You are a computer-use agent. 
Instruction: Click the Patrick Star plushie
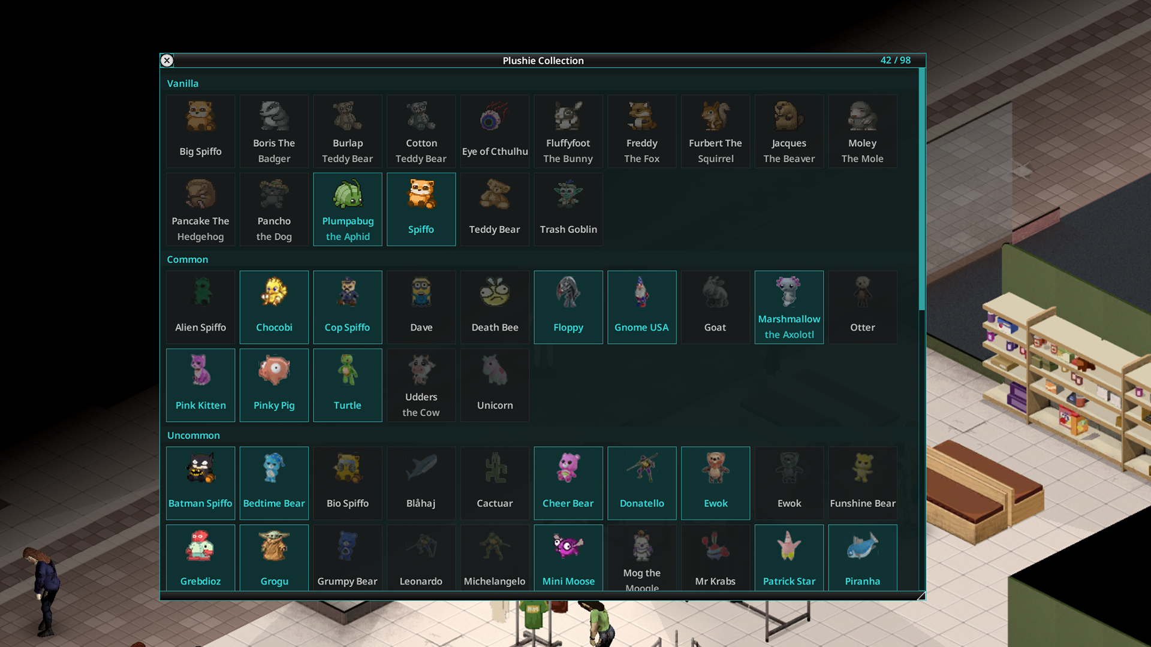pos(789,558)
